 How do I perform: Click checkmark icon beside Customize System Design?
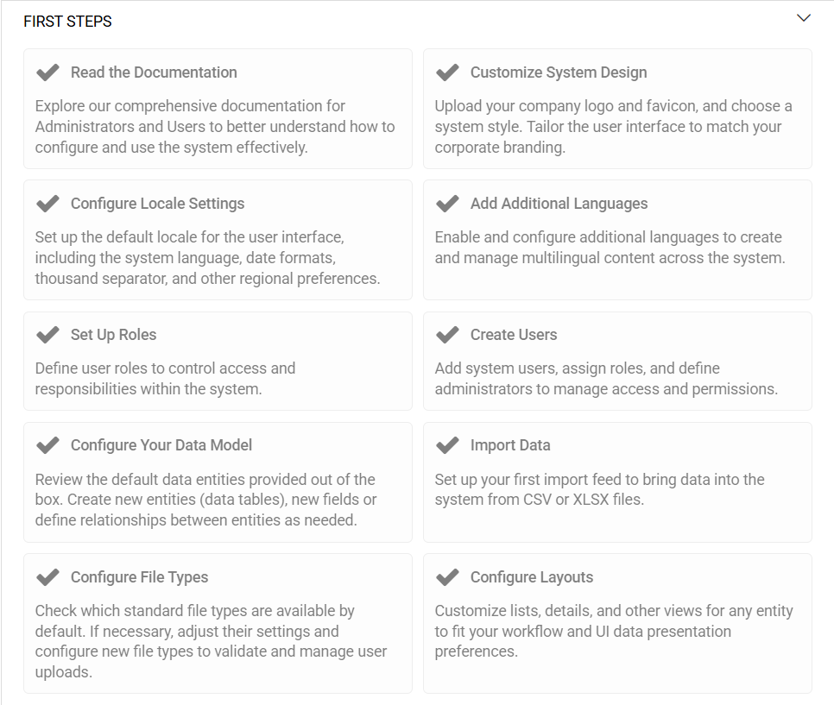pos(447,72)
